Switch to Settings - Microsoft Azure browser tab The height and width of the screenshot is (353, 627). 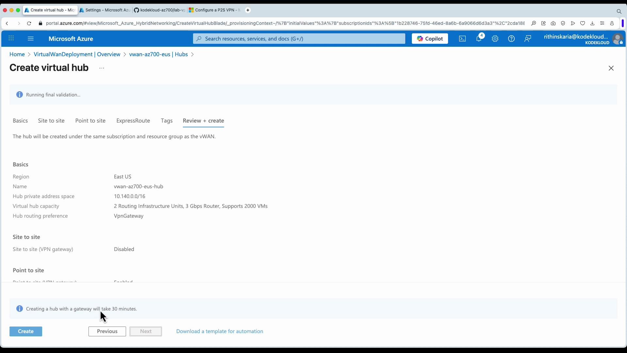(x=104, y=10)
